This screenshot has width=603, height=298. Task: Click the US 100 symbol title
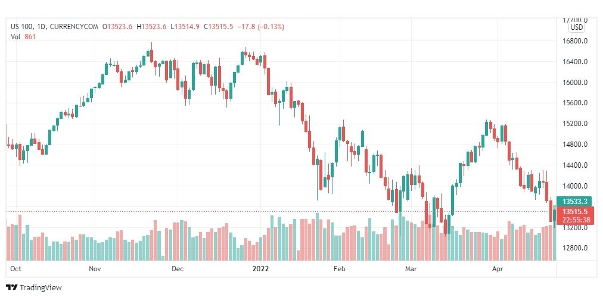pyautogui.click(x=21, y=27)
